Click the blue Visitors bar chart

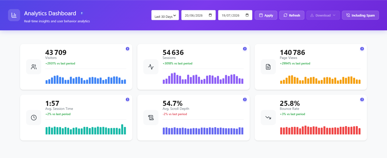[x=86, y=79]
